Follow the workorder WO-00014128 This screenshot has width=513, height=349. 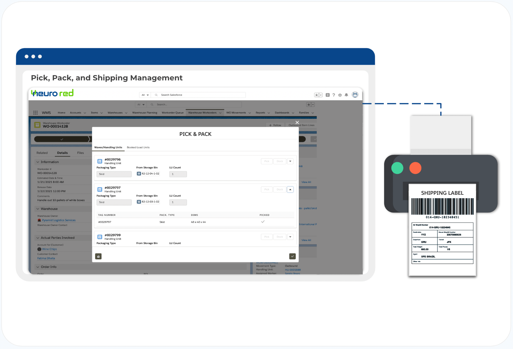coord(275,125)
